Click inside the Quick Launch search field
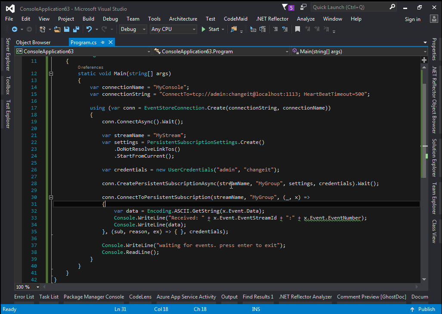This screenshot has height=314, width=442. click(x=350, y=7)
